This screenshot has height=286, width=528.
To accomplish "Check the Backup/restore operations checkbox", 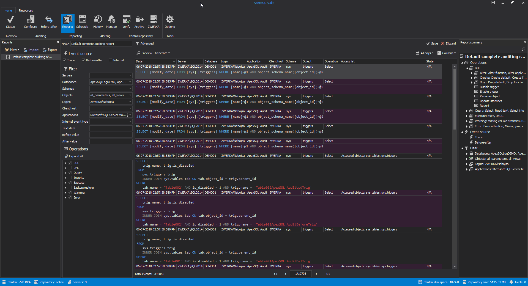I will click(70, 188).
